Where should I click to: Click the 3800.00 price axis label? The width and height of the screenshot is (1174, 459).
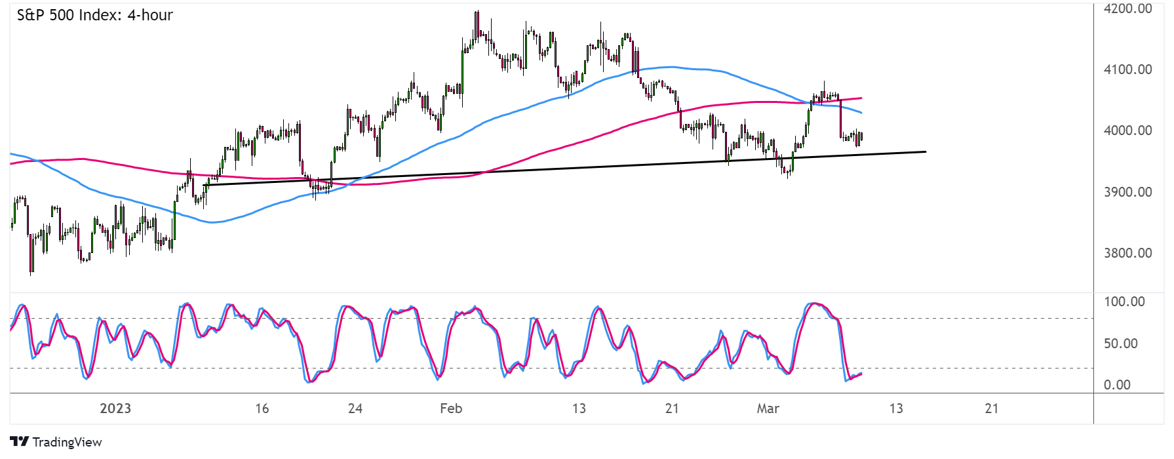click(1127, 253)
